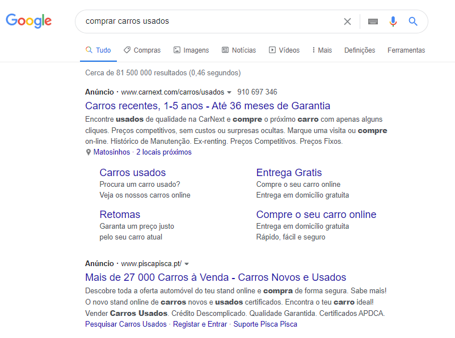455x338 pixels.
Task: Click the location pin next to Matosinhos
Action: [88, 152]
